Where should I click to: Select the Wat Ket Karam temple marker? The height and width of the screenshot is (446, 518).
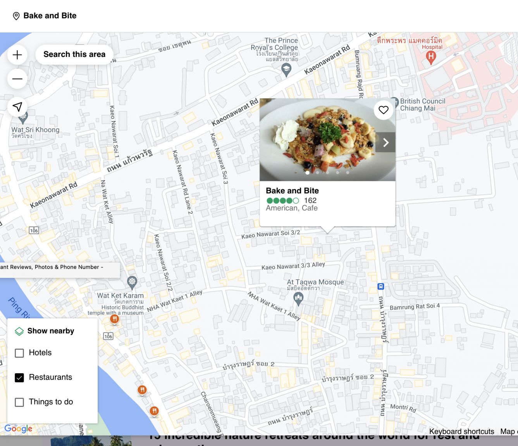tap(132, 282)
